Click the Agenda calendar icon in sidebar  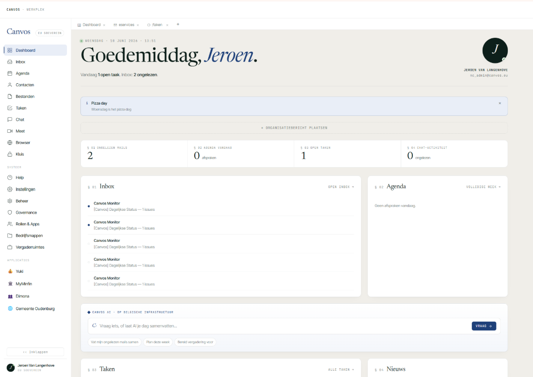[10, 74]
